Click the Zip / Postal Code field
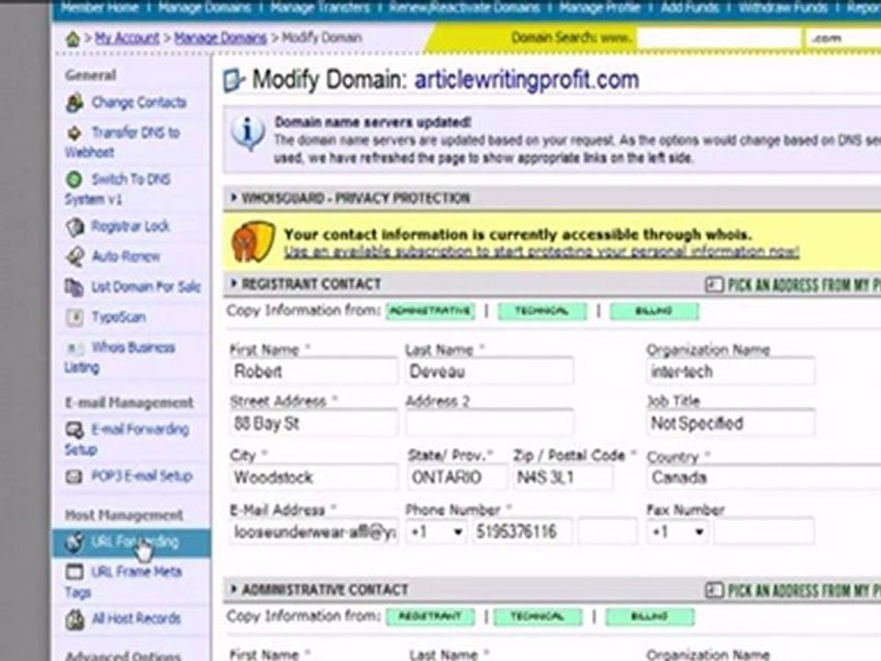The width and height of the screenshot is (881, 661). click(x=563, y=477)
